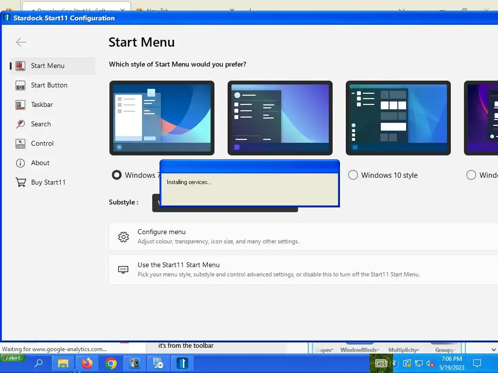The width and height of the screenshot is (498, 373).
Task: Open the Start Menu sidebar section
Action: (x=53, y=66)
